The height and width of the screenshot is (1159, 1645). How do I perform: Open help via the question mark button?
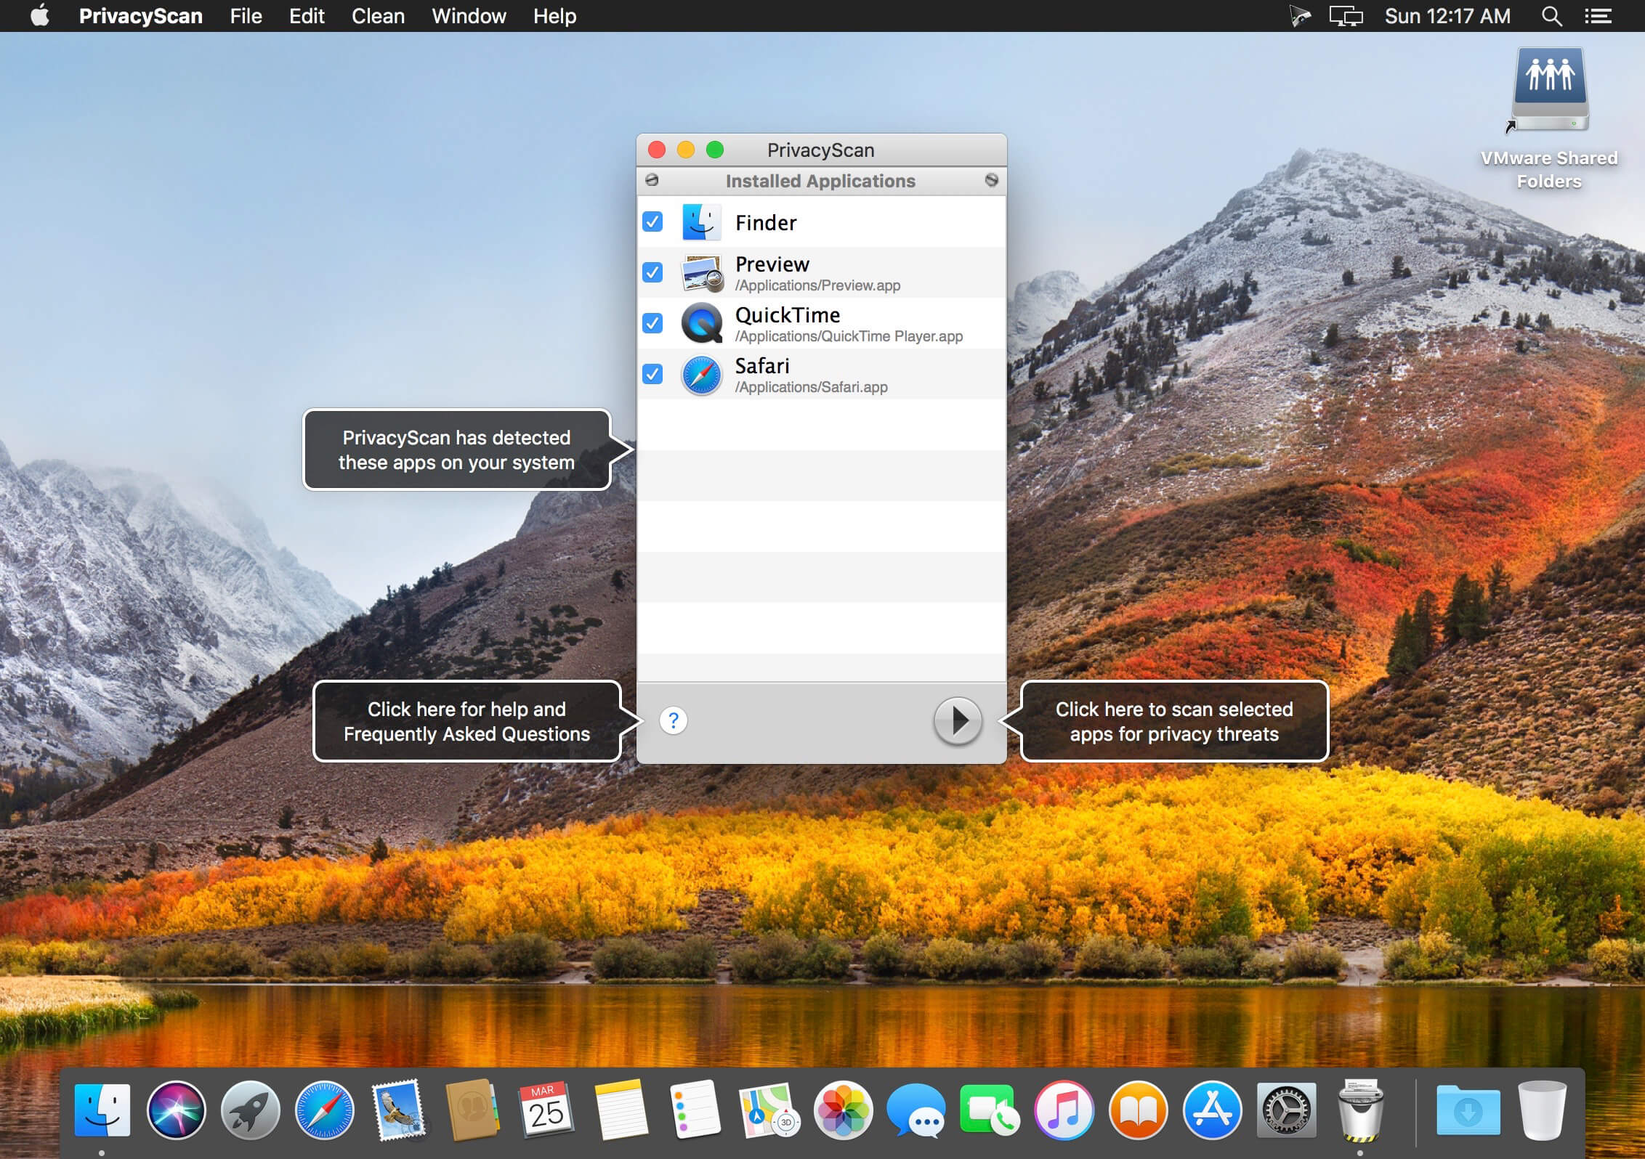tap(674, 720)
